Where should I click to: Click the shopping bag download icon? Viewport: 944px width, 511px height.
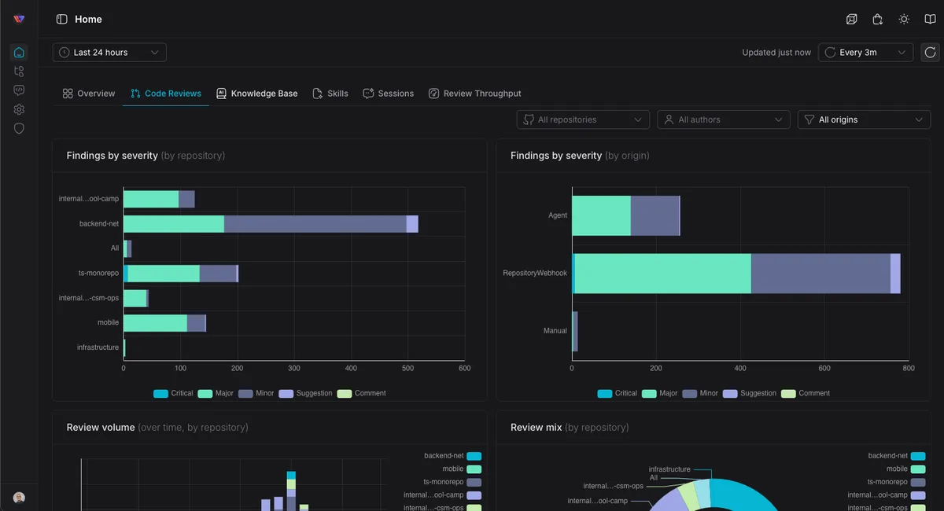877,19
